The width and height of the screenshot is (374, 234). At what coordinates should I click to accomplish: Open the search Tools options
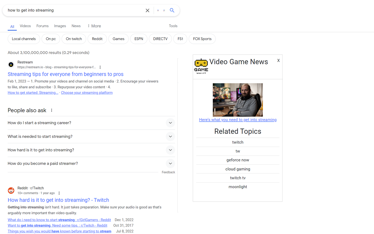(x=173, y=26)
